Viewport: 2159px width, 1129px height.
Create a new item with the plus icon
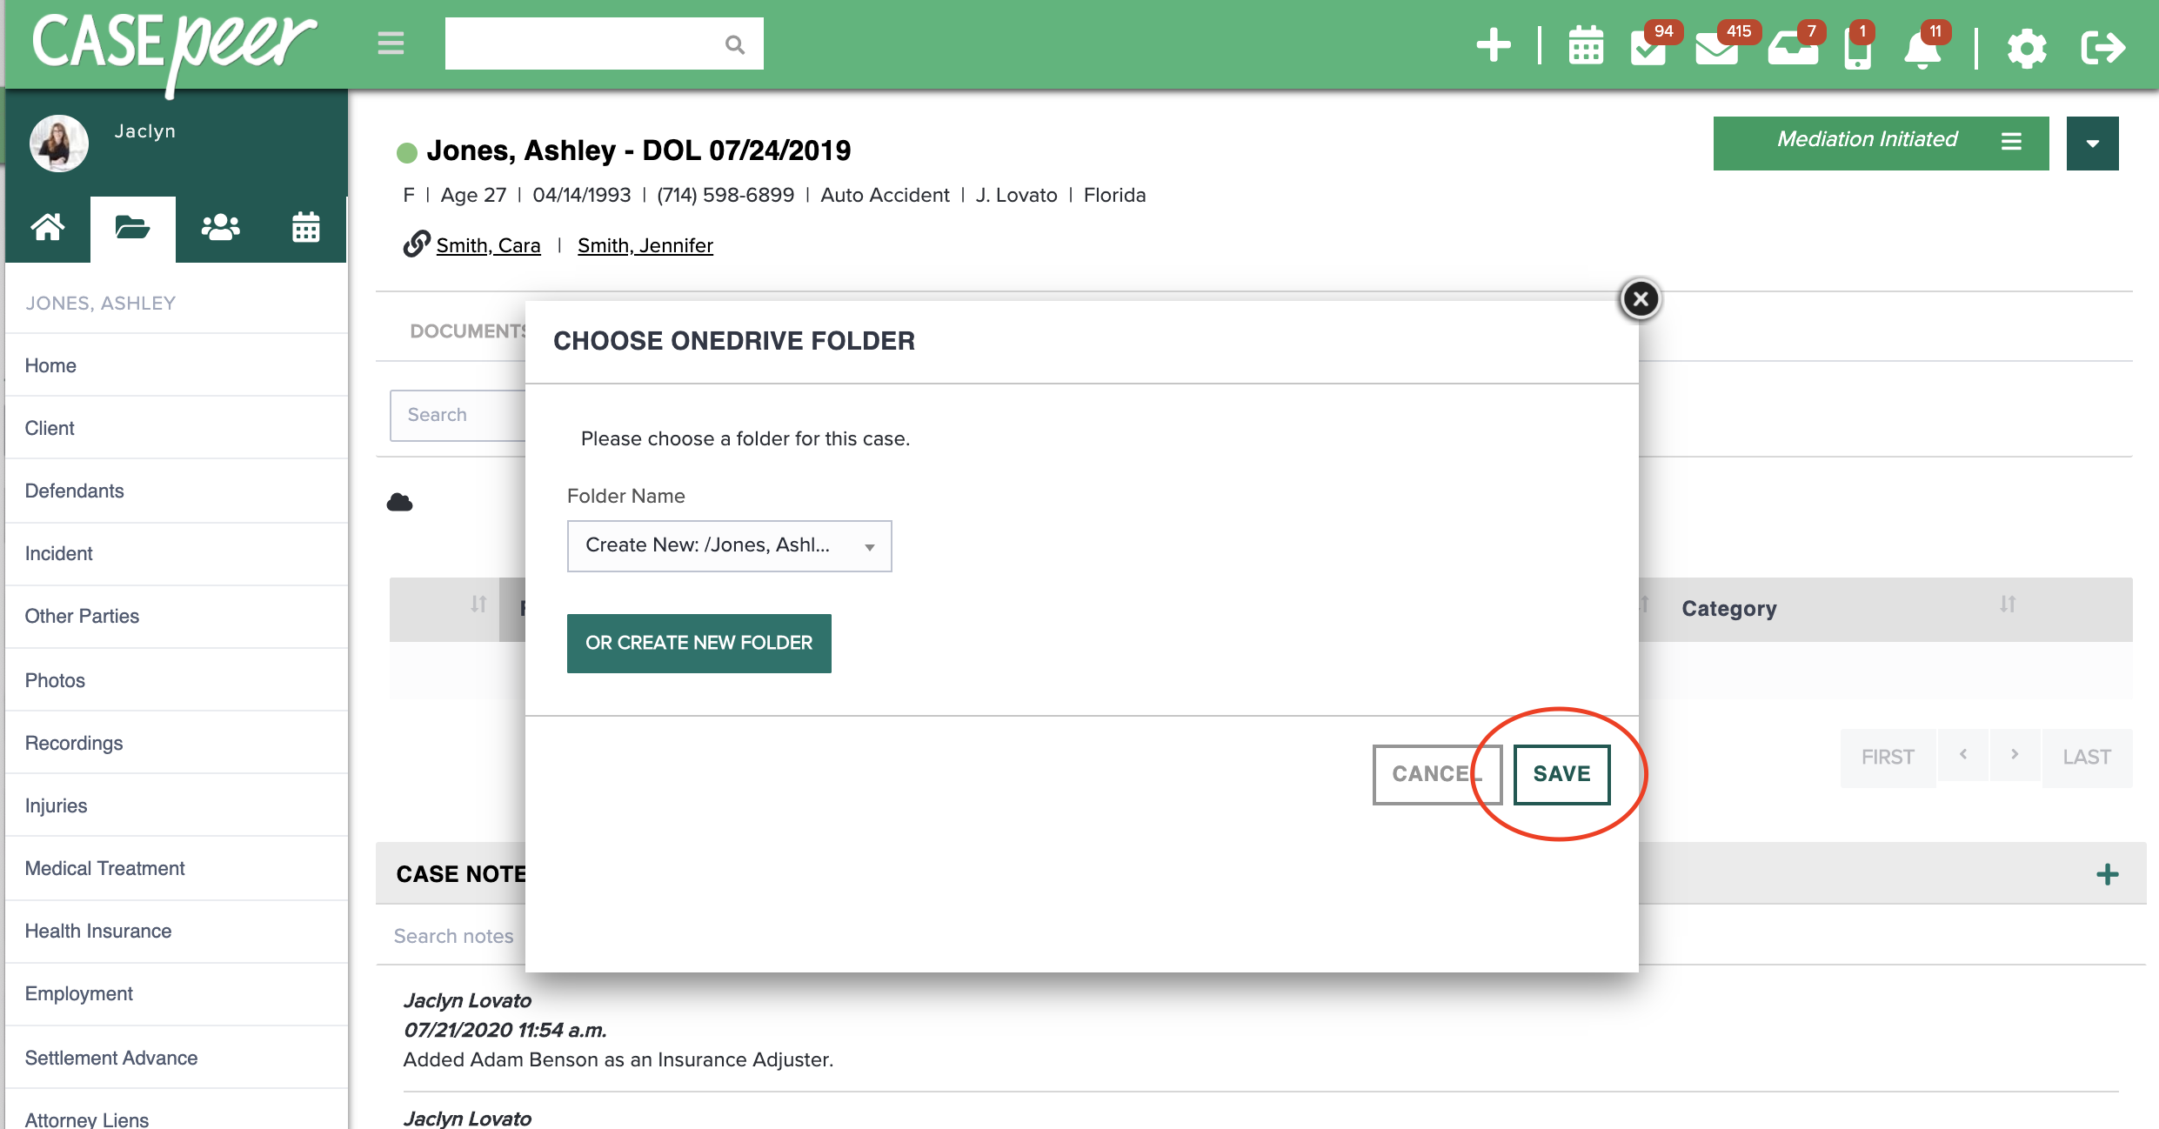[x=1493, y=43]
